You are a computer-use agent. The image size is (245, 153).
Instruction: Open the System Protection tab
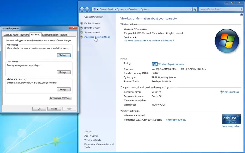click(50, 35)
